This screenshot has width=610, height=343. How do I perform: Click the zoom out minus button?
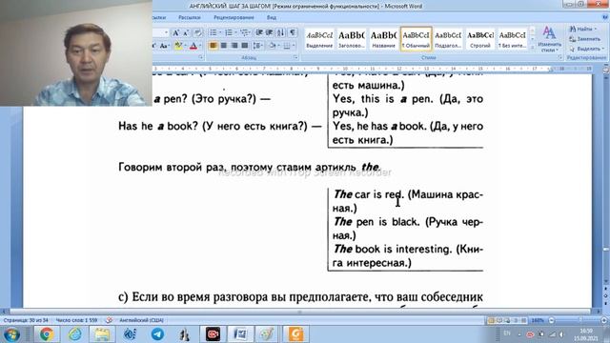click(551, 320)
